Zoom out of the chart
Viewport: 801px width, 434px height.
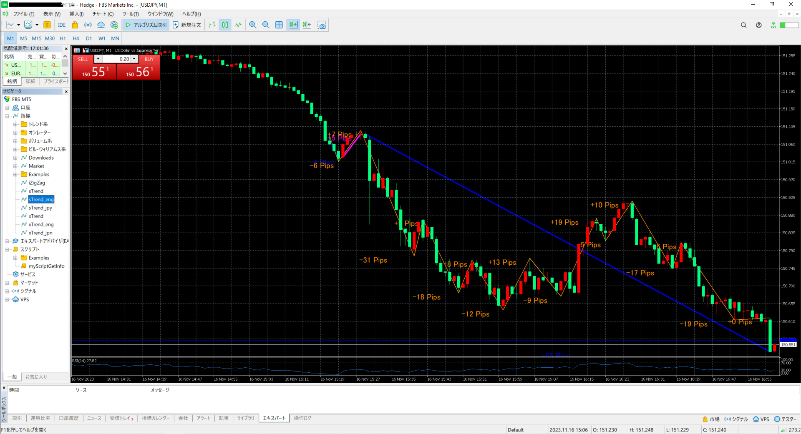[x=266, y=25]
